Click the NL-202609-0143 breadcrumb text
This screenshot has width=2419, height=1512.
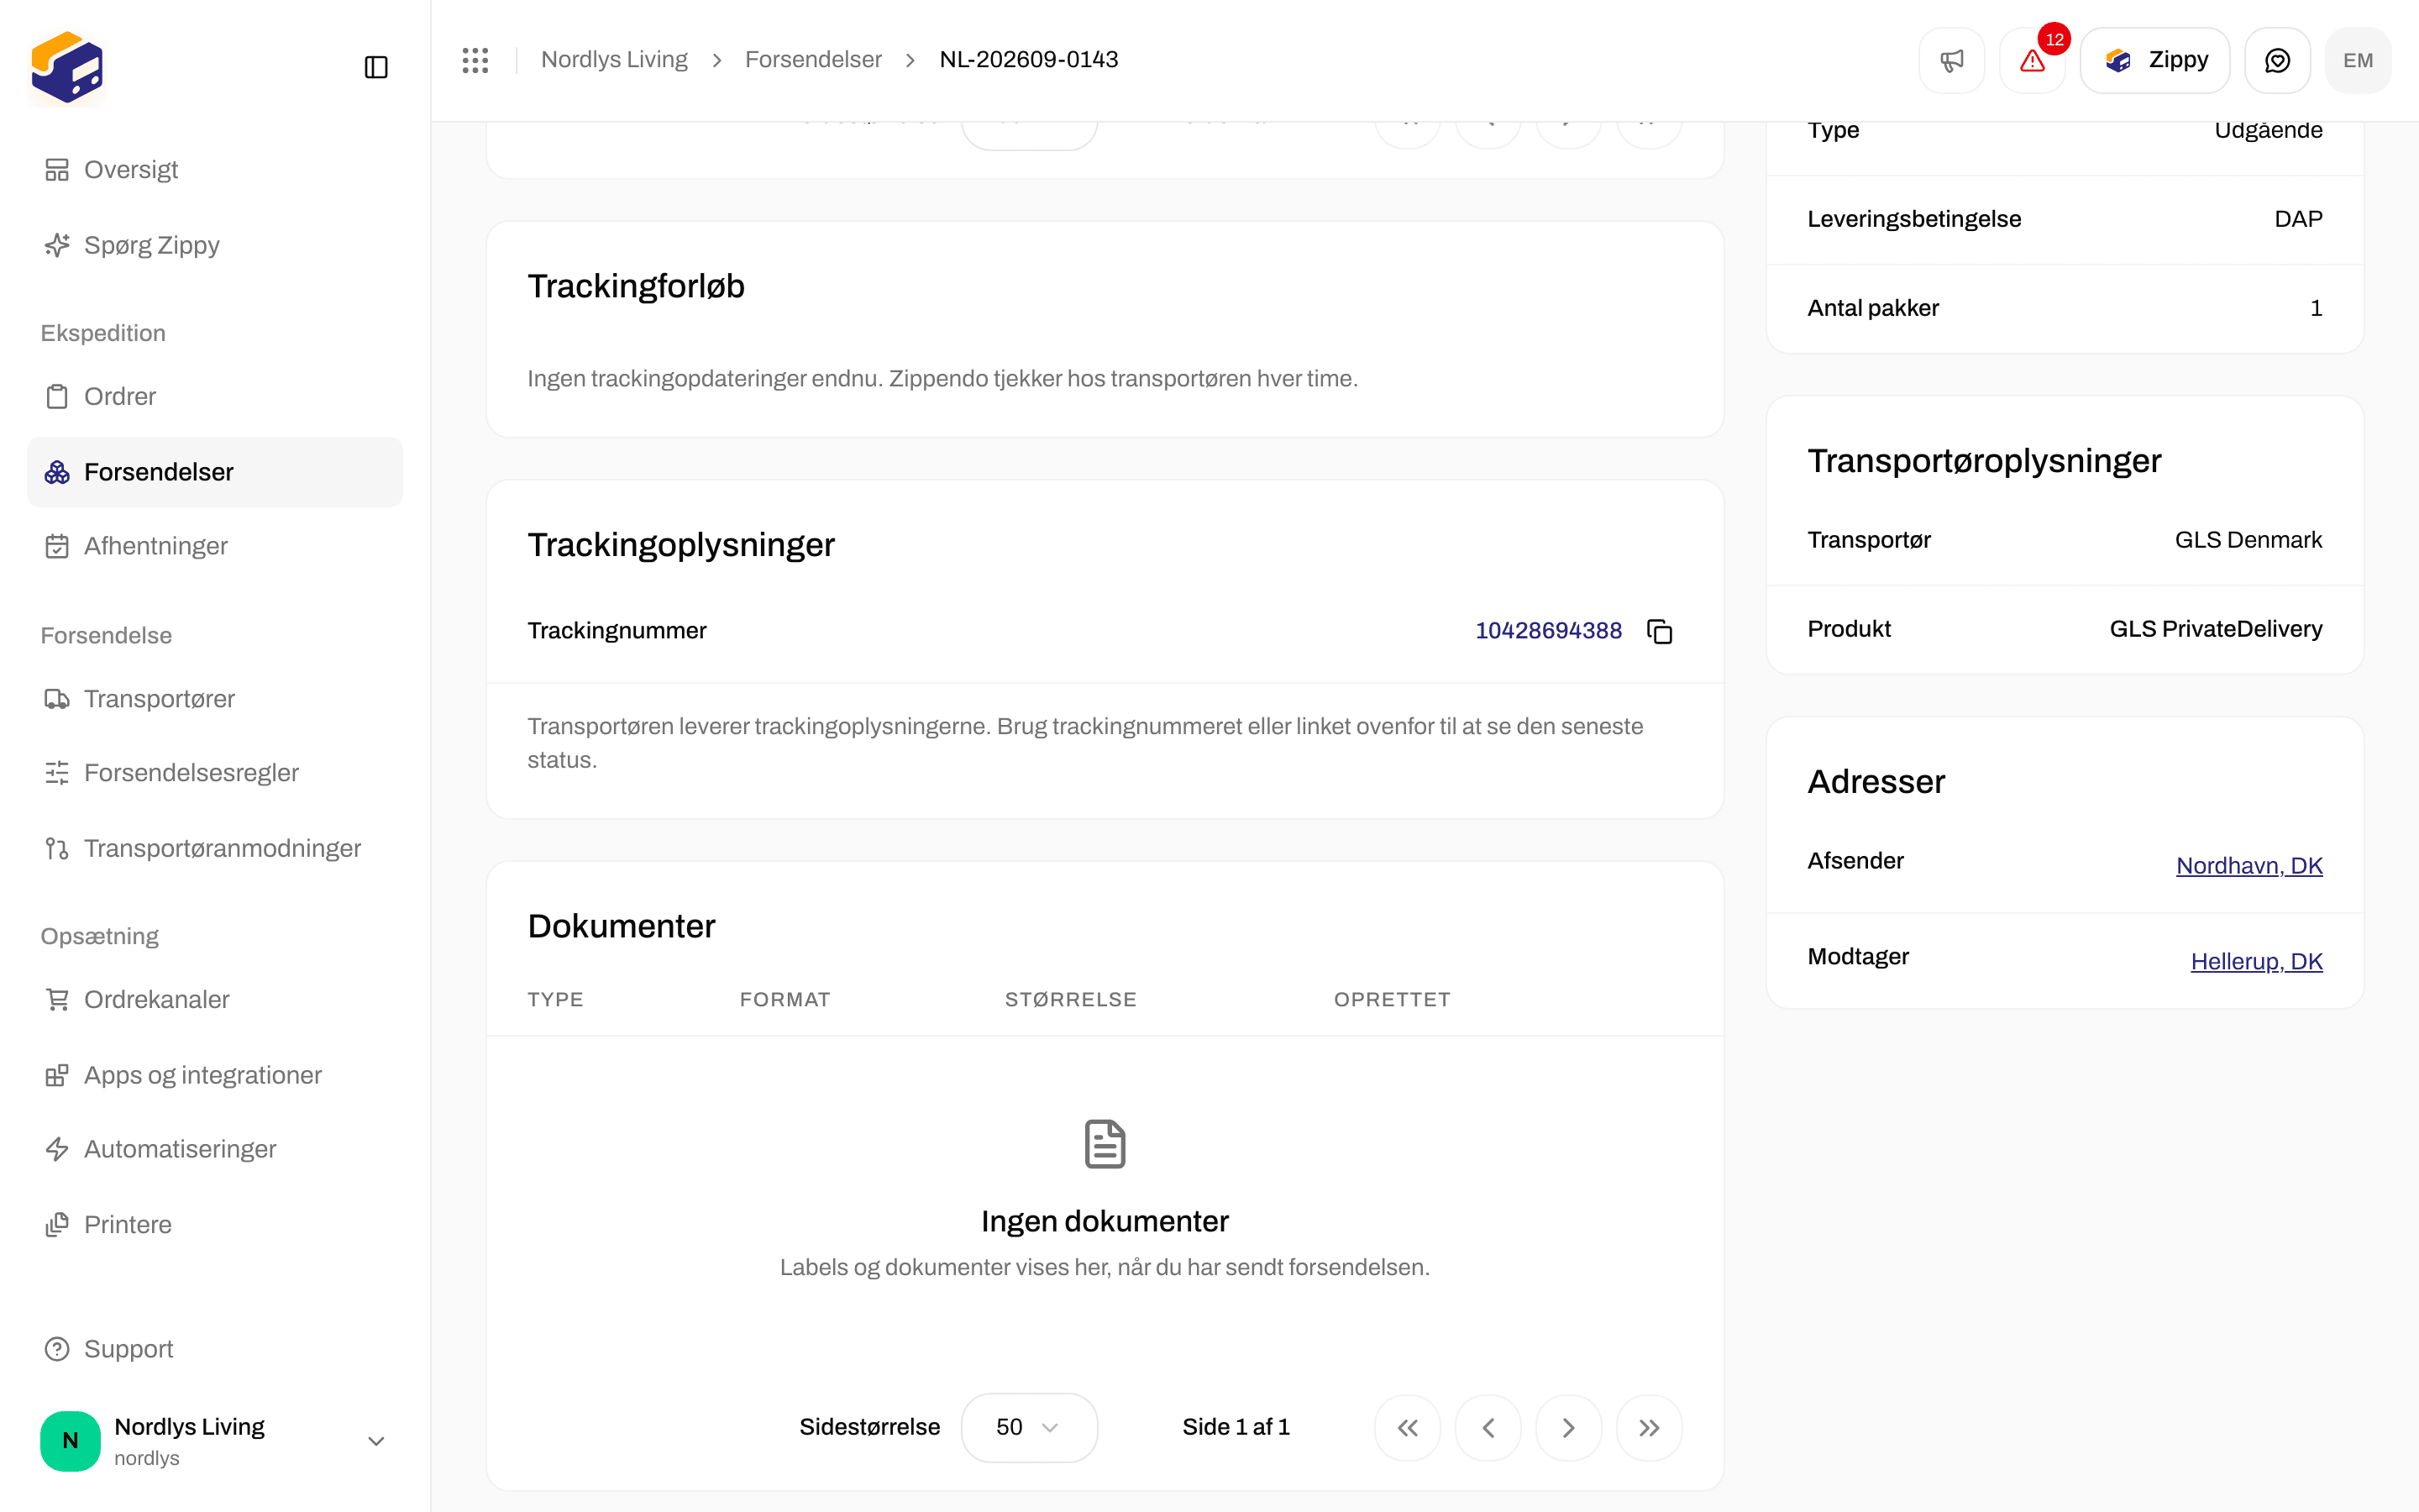coord(1029,60)
